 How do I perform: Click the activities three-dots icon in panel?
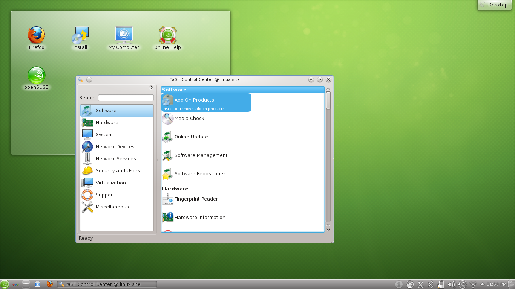pyautogui.click(x=15, y=284)
